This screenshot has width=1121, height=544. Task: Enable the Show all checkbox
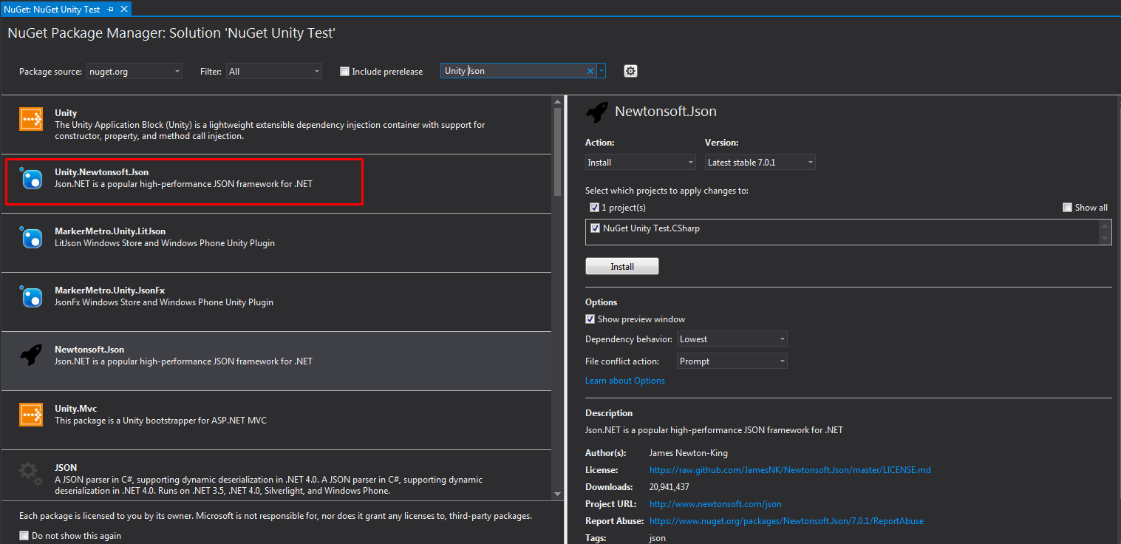(1067, 208)
